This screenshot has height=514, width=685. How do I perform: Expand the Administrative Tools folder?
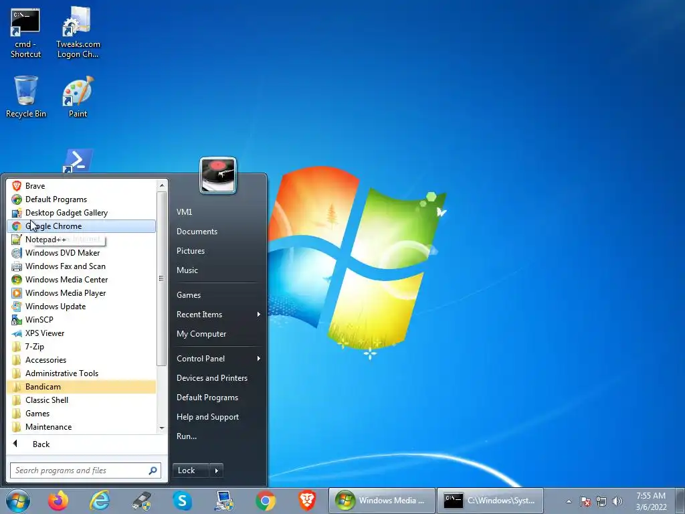pyautogui.click(x=81, y=373)
